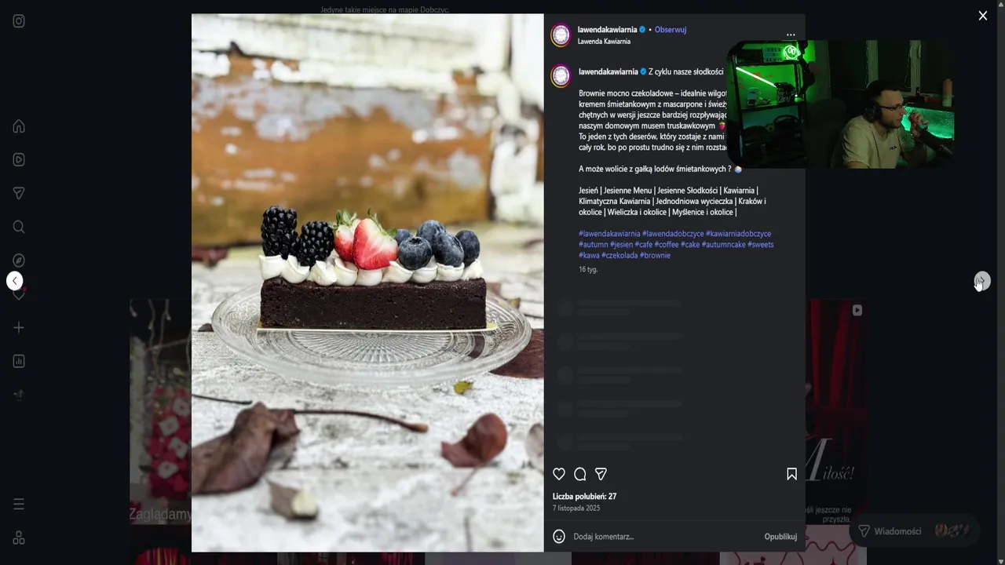The height and width of the screenshot is (565, 1005).
Task: Open hashtag #kawiarniadobczyce
Action: tap(738, 234)
